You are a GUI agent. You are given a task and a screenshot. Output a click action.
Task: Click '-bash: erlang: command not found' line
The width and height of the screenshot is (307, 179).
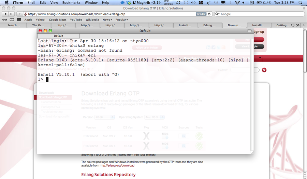point(80,51)
